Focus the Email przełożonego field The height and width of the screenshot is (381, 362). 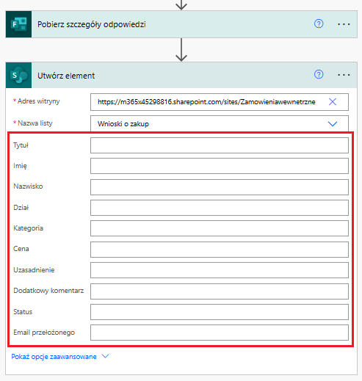point(220,333)
